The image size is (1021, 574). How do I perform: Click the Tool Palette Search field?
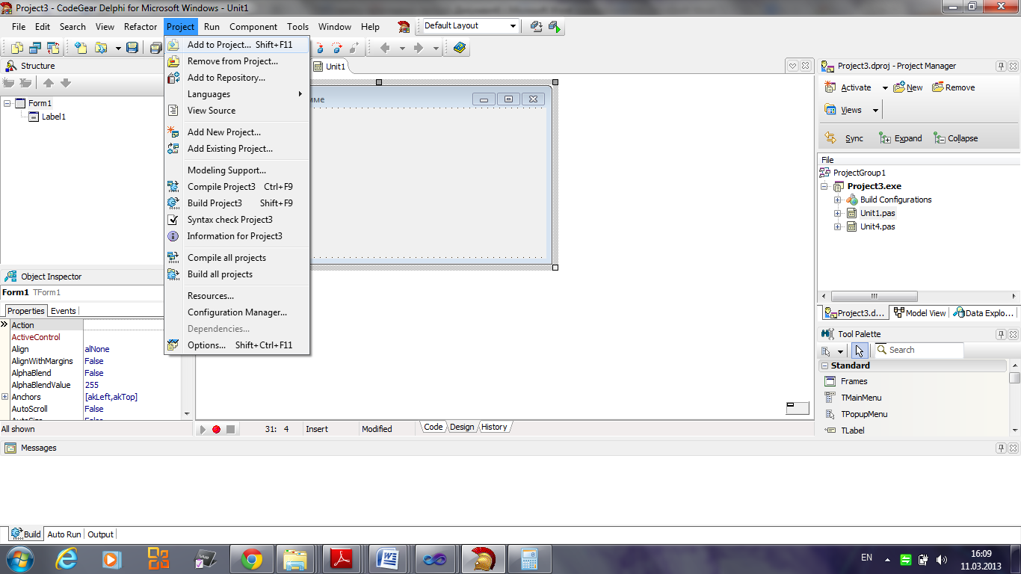[x=918, y=350]
